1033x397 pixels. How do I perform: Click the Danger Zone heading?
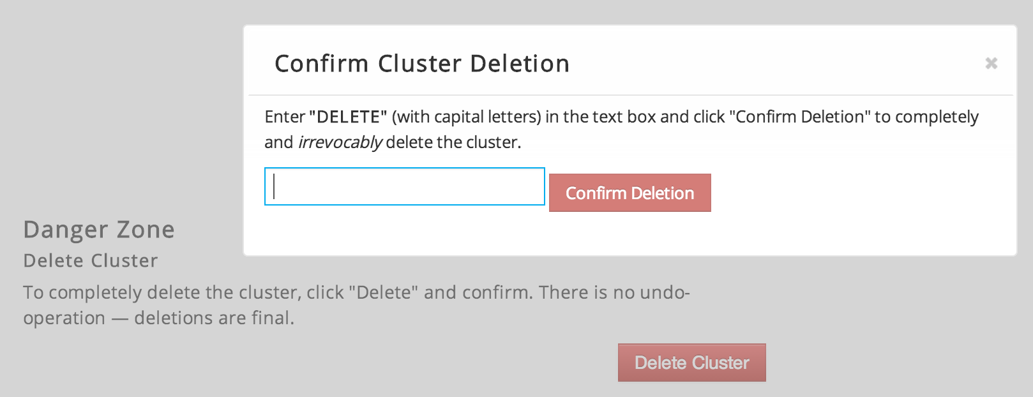(x=98, y=230)
